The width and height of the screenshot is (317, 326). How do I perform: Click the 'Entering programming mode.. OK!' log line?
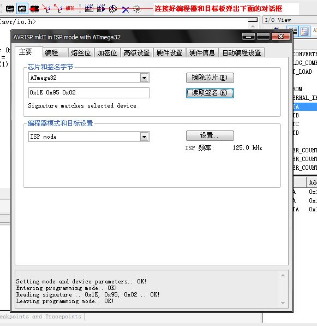pos(67,288)
